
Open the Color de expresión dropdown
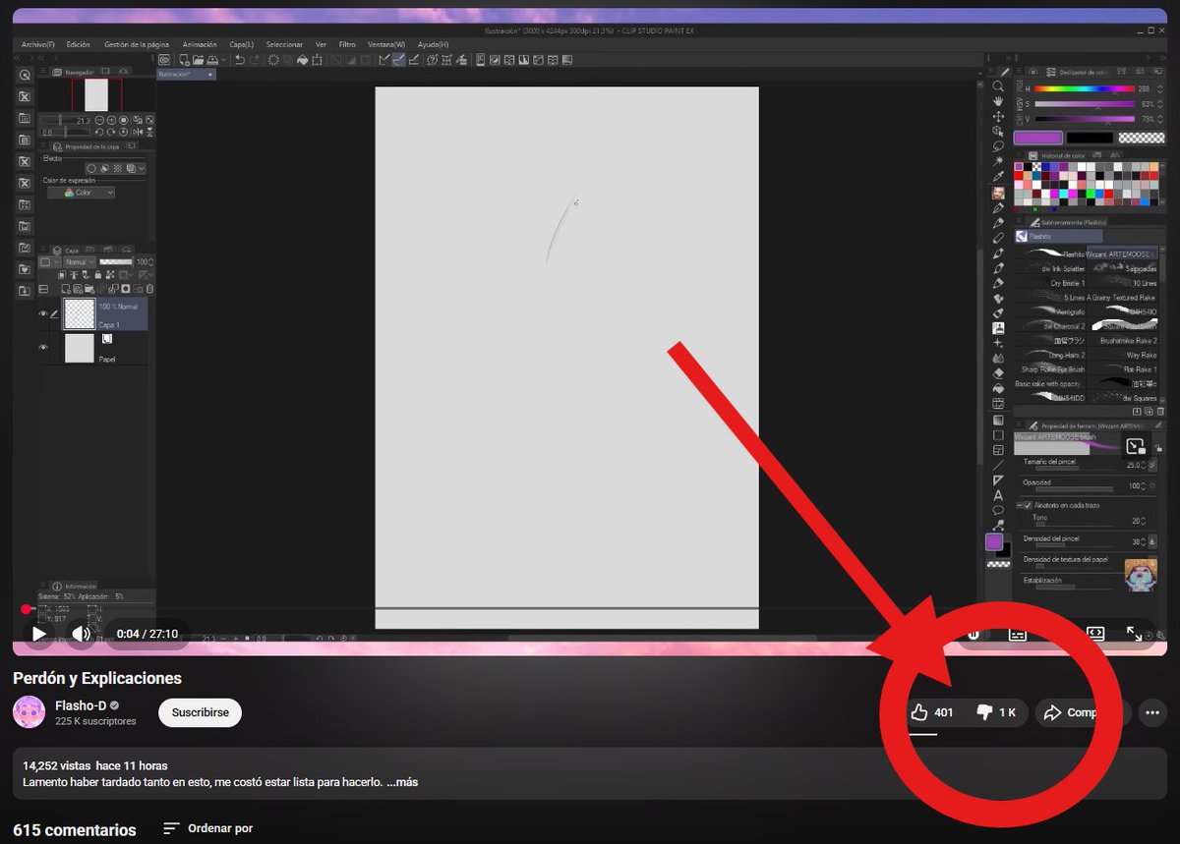79,193
